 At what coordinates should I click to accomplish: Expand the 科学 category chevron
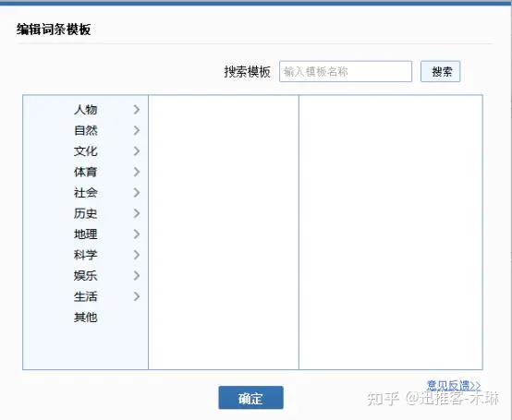coord(137,255)
